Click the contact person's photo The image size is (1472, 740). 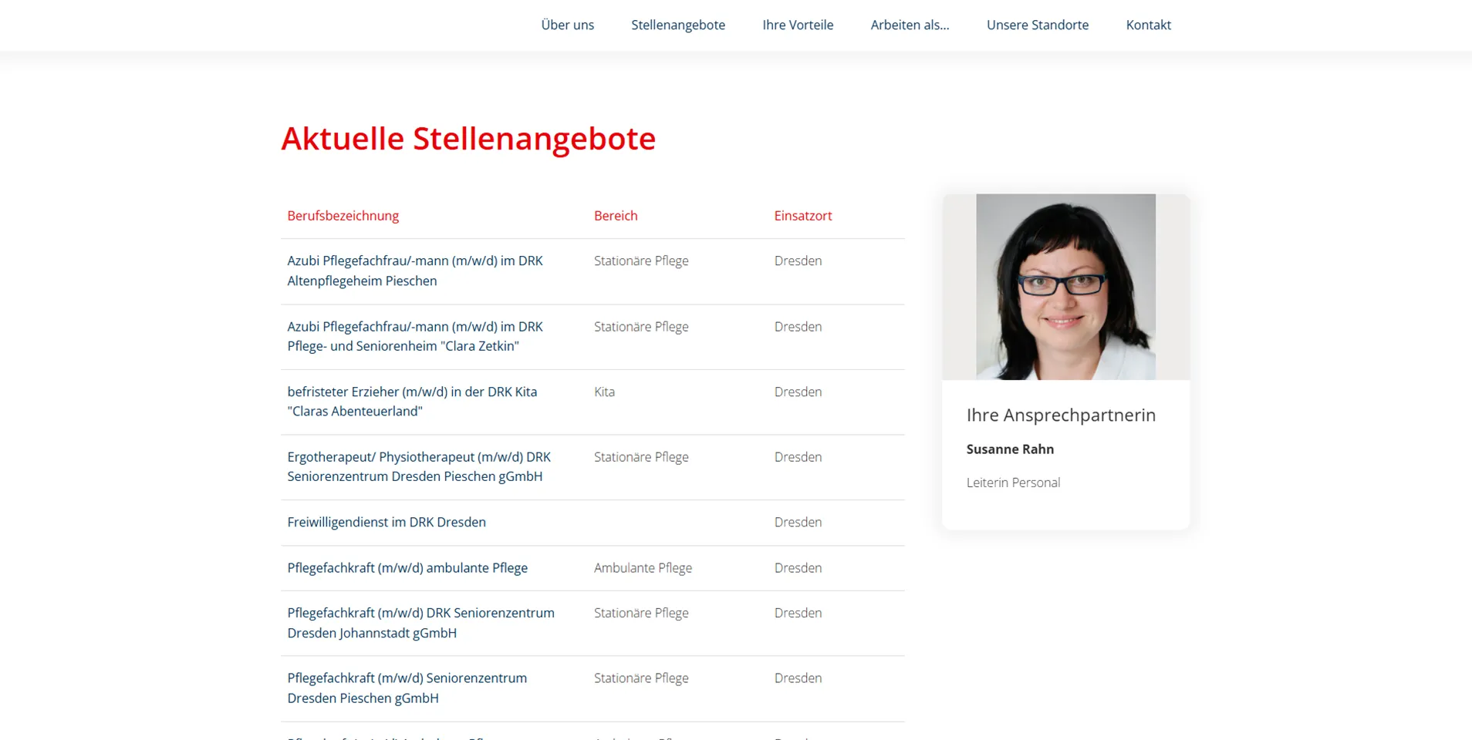(1065, 287)
